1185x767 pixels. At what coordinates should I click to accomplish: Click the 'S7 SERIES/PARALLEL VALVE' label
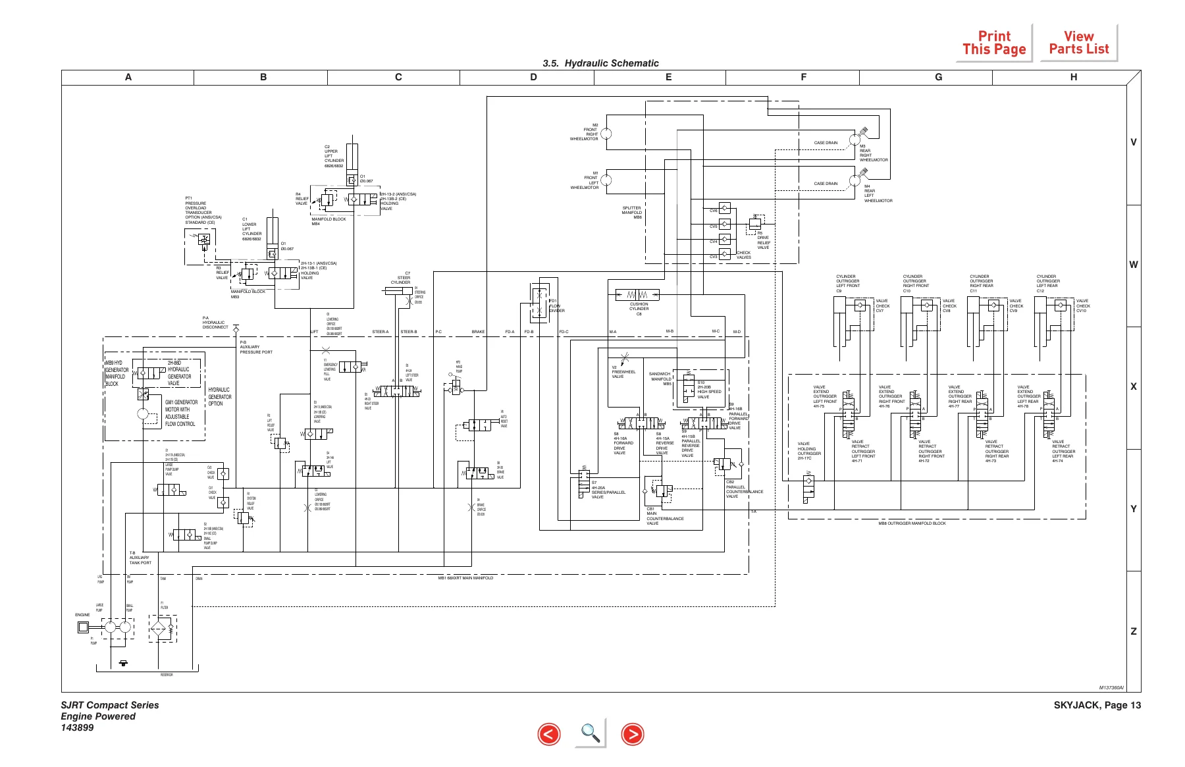tap(608, 490)
